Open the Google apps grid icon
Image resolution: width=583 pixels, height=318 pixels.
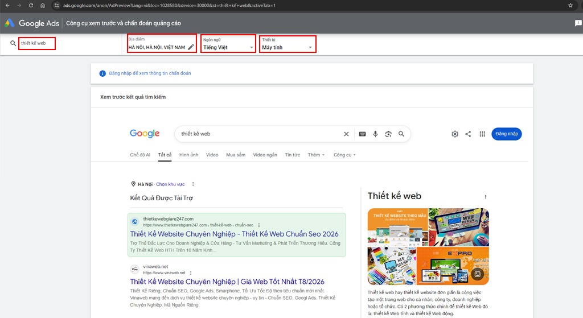coord(482,134)
